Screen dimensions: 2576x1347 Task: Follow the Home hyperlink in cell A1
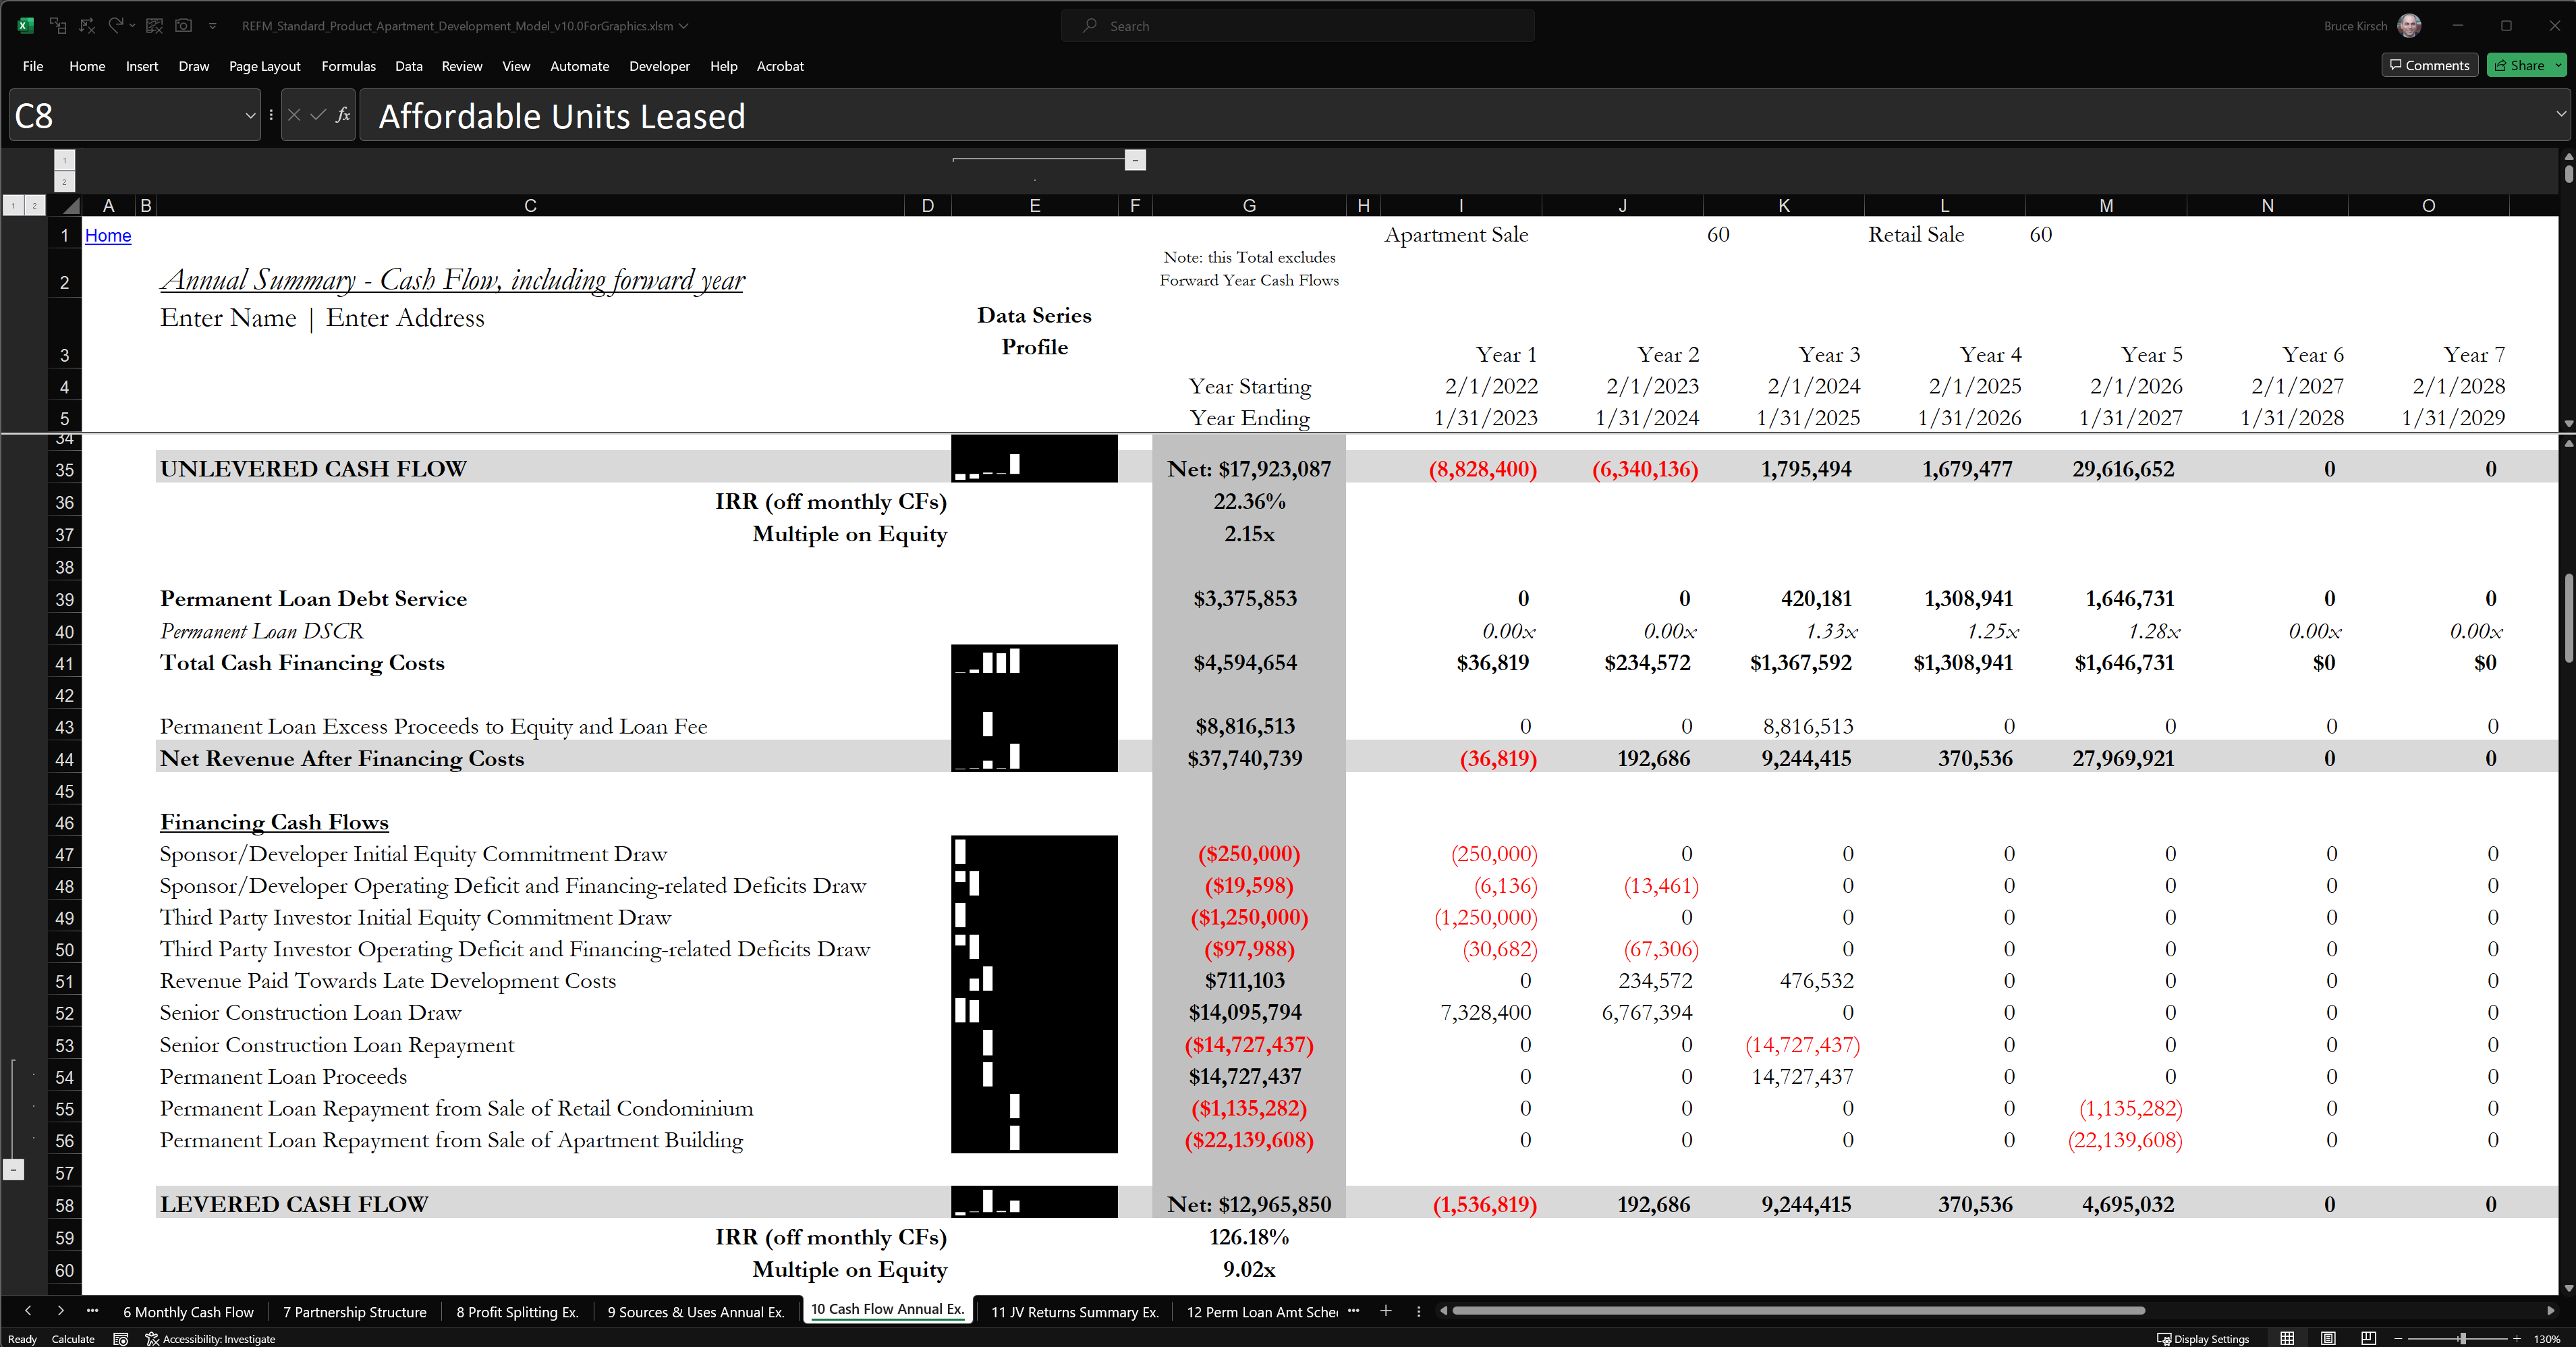click(108, 235)
